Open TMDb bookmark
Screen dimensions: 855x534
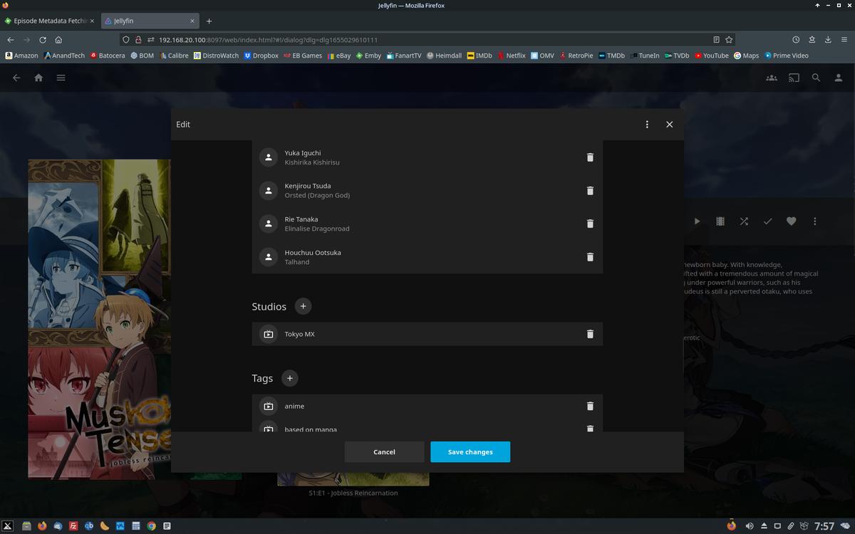click(x=611, y=56)
